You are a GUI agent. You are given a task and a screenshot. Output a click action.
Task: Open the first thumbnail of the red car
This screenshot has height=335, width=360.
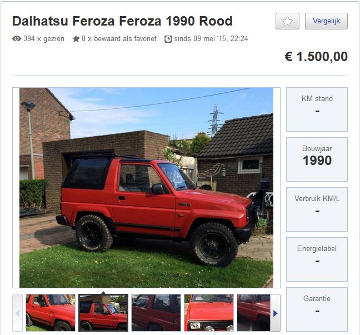click(x=51, y=313)
